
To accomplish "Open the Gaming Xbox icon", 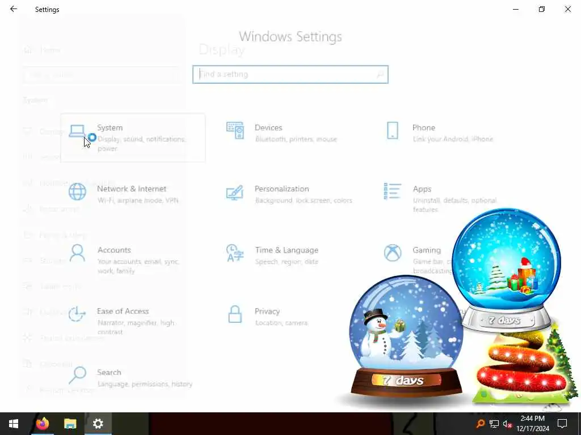I will click(x=393, y=253).
